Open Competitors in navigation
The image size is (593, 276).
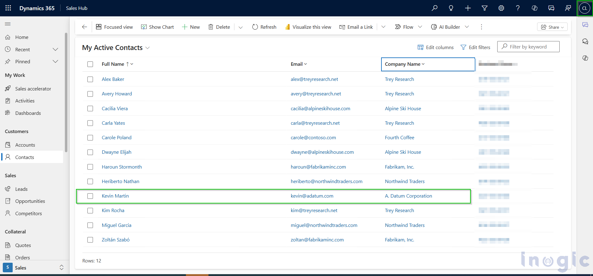pyautogui.click(x=28, y=213)
